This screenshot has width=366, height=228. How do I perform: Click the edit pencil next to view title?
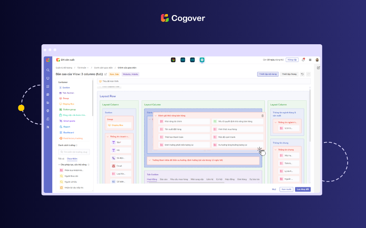tap(106, 74)
